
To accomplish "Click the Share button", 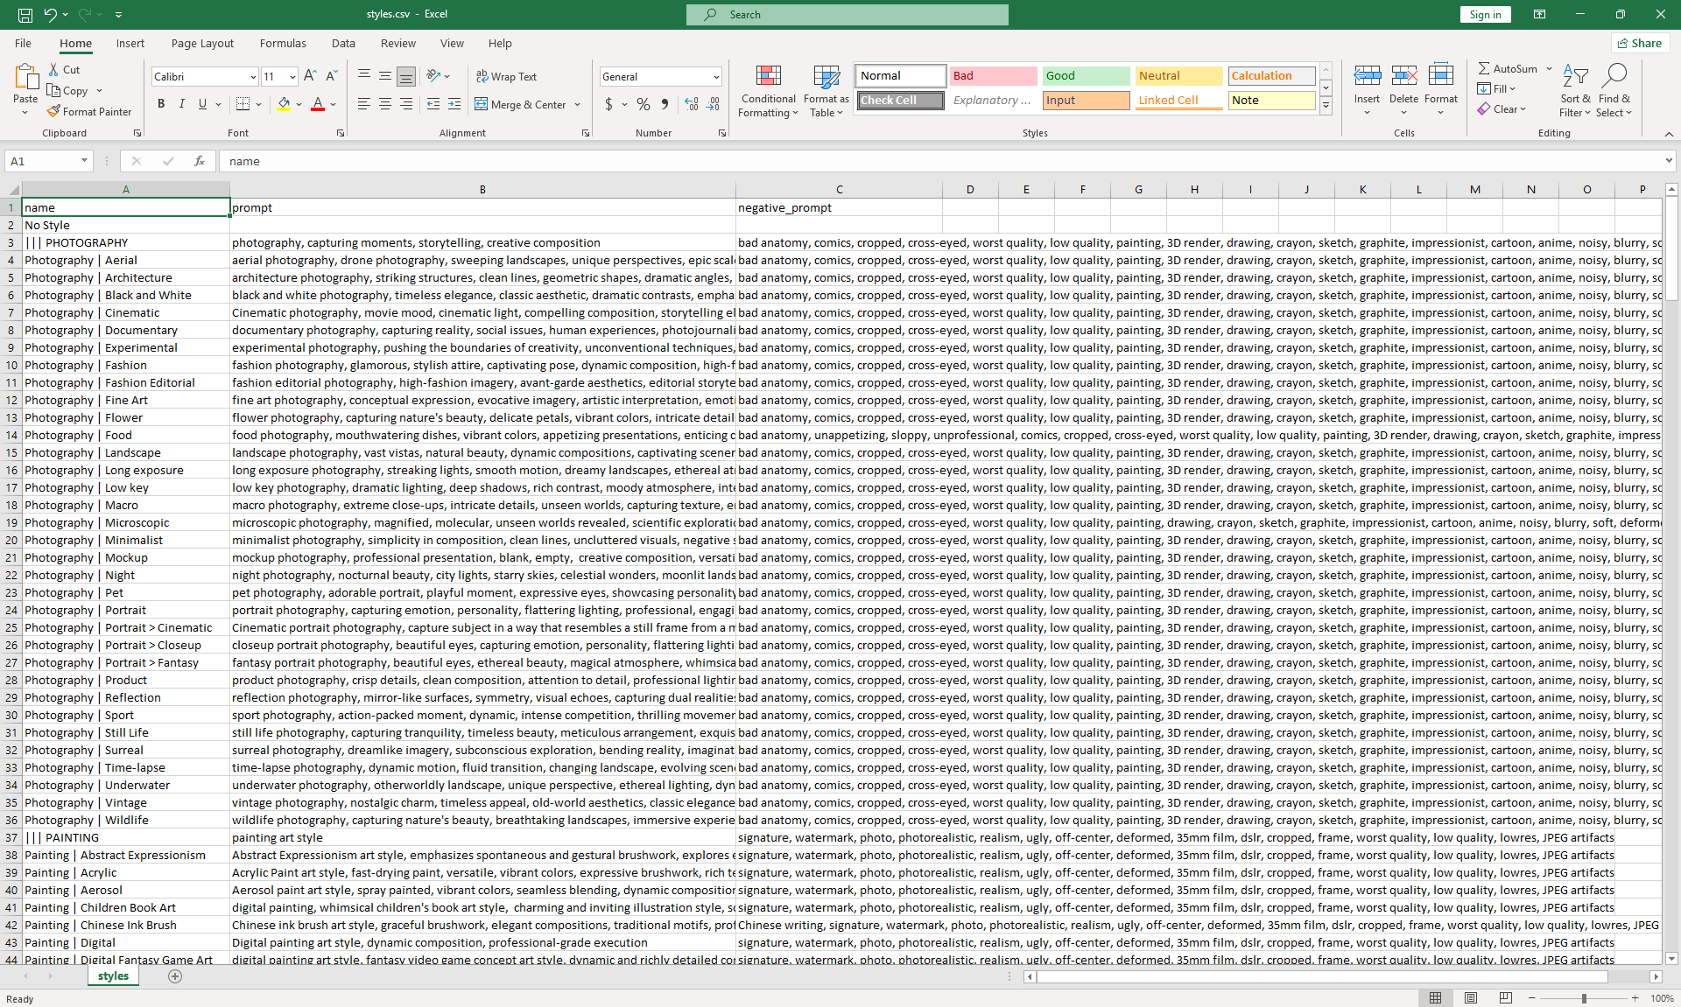I will 1640,43.
